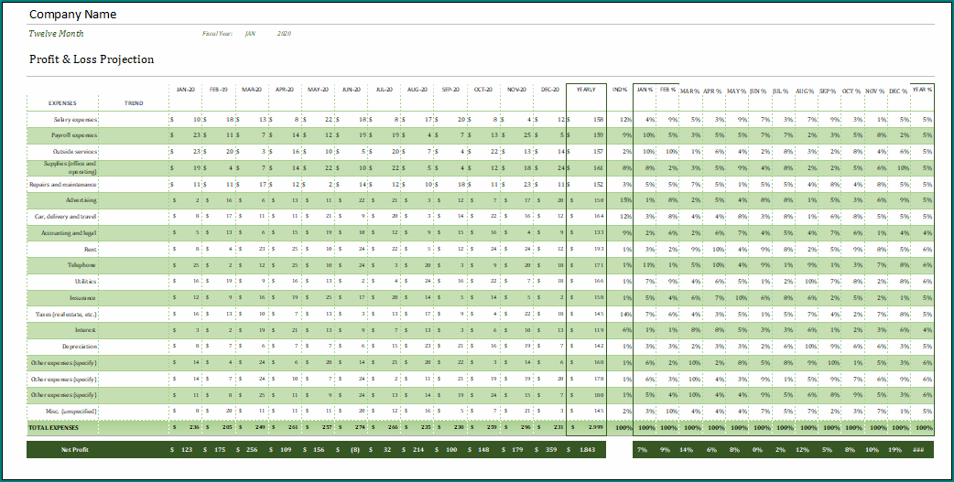Select the Fiscal Year label
Screen dimensions: 954x482
217,34
